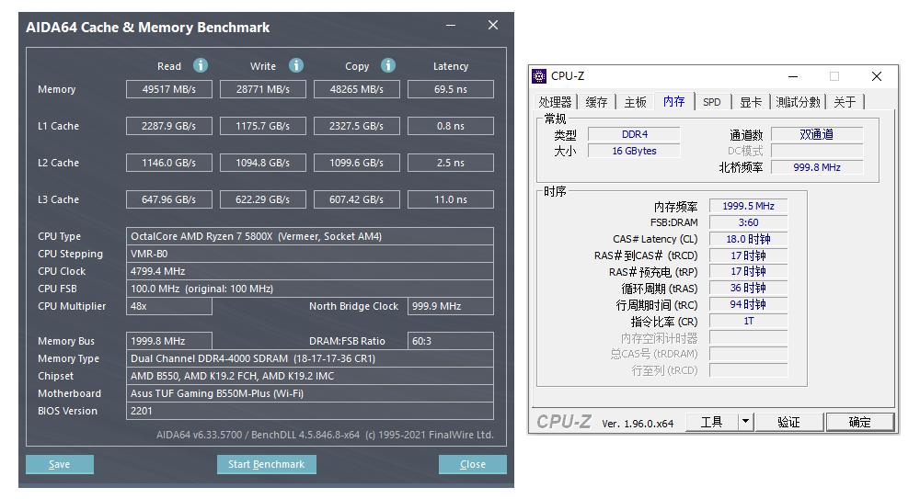This screenshot has width=920, height=499.
Task: Close the AIDA64 window using the X
Action: [x=493, y=25]
